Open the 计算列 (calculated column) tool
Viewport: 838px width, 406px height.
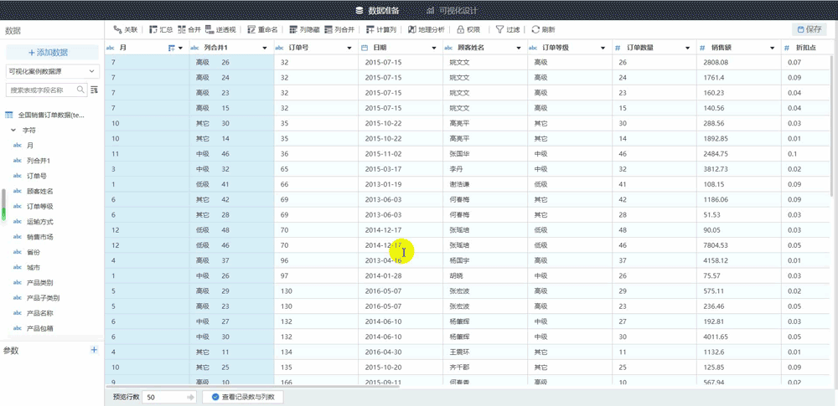pos(370,29)
